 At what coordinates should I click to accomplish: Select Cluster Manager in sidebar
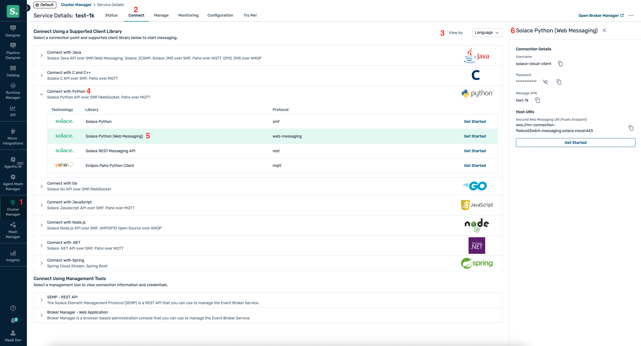pyautogui.click(x=13, y=208)
